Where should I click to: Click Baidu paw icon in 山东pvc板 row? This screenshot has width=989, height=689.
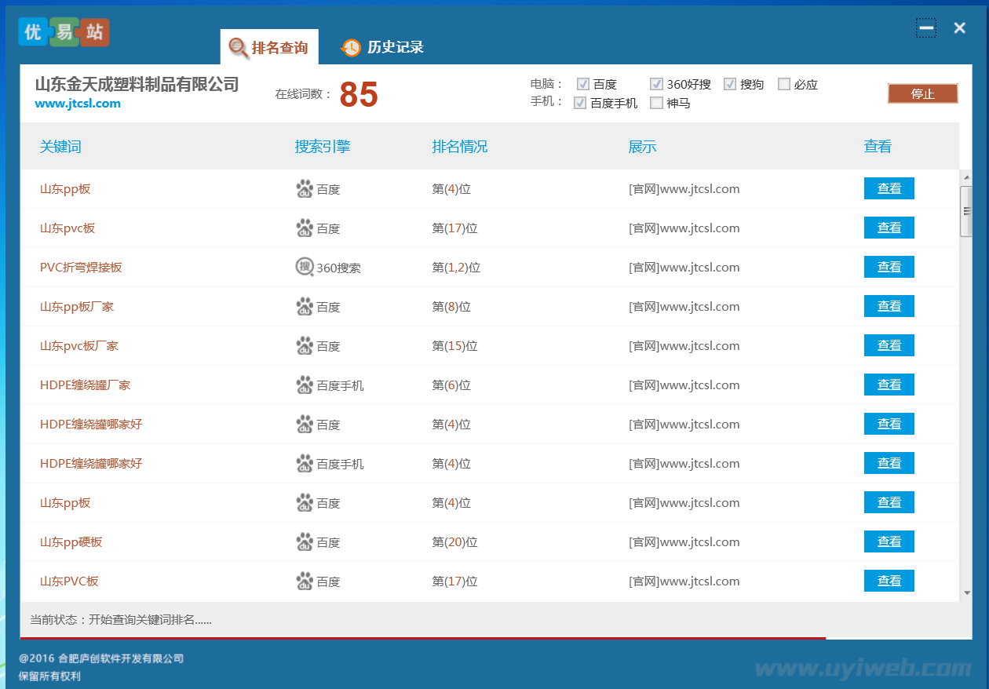click(x=305, y=228)
